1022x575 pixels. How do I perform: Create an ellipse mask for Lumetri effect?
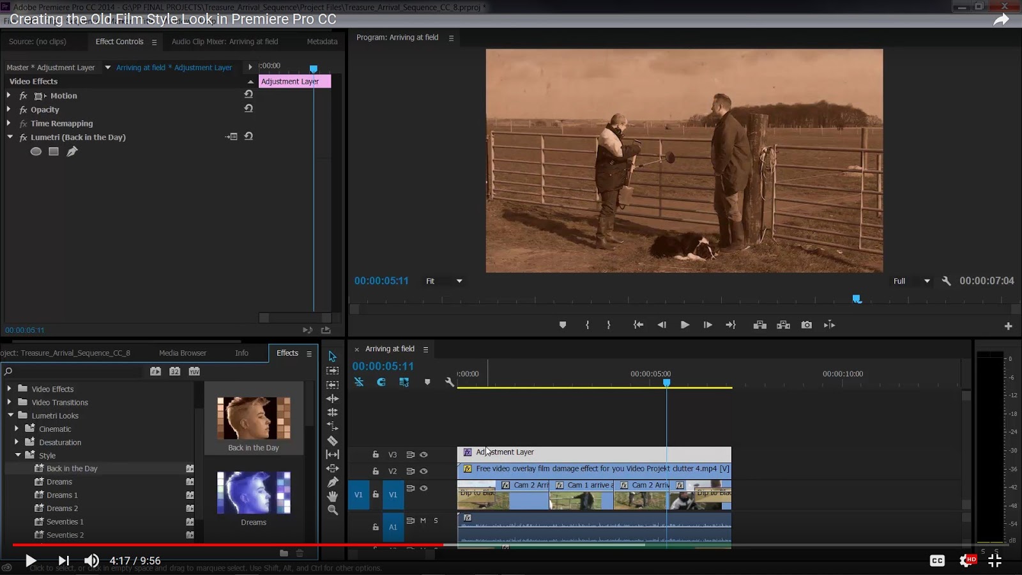(x=36, y=151)
